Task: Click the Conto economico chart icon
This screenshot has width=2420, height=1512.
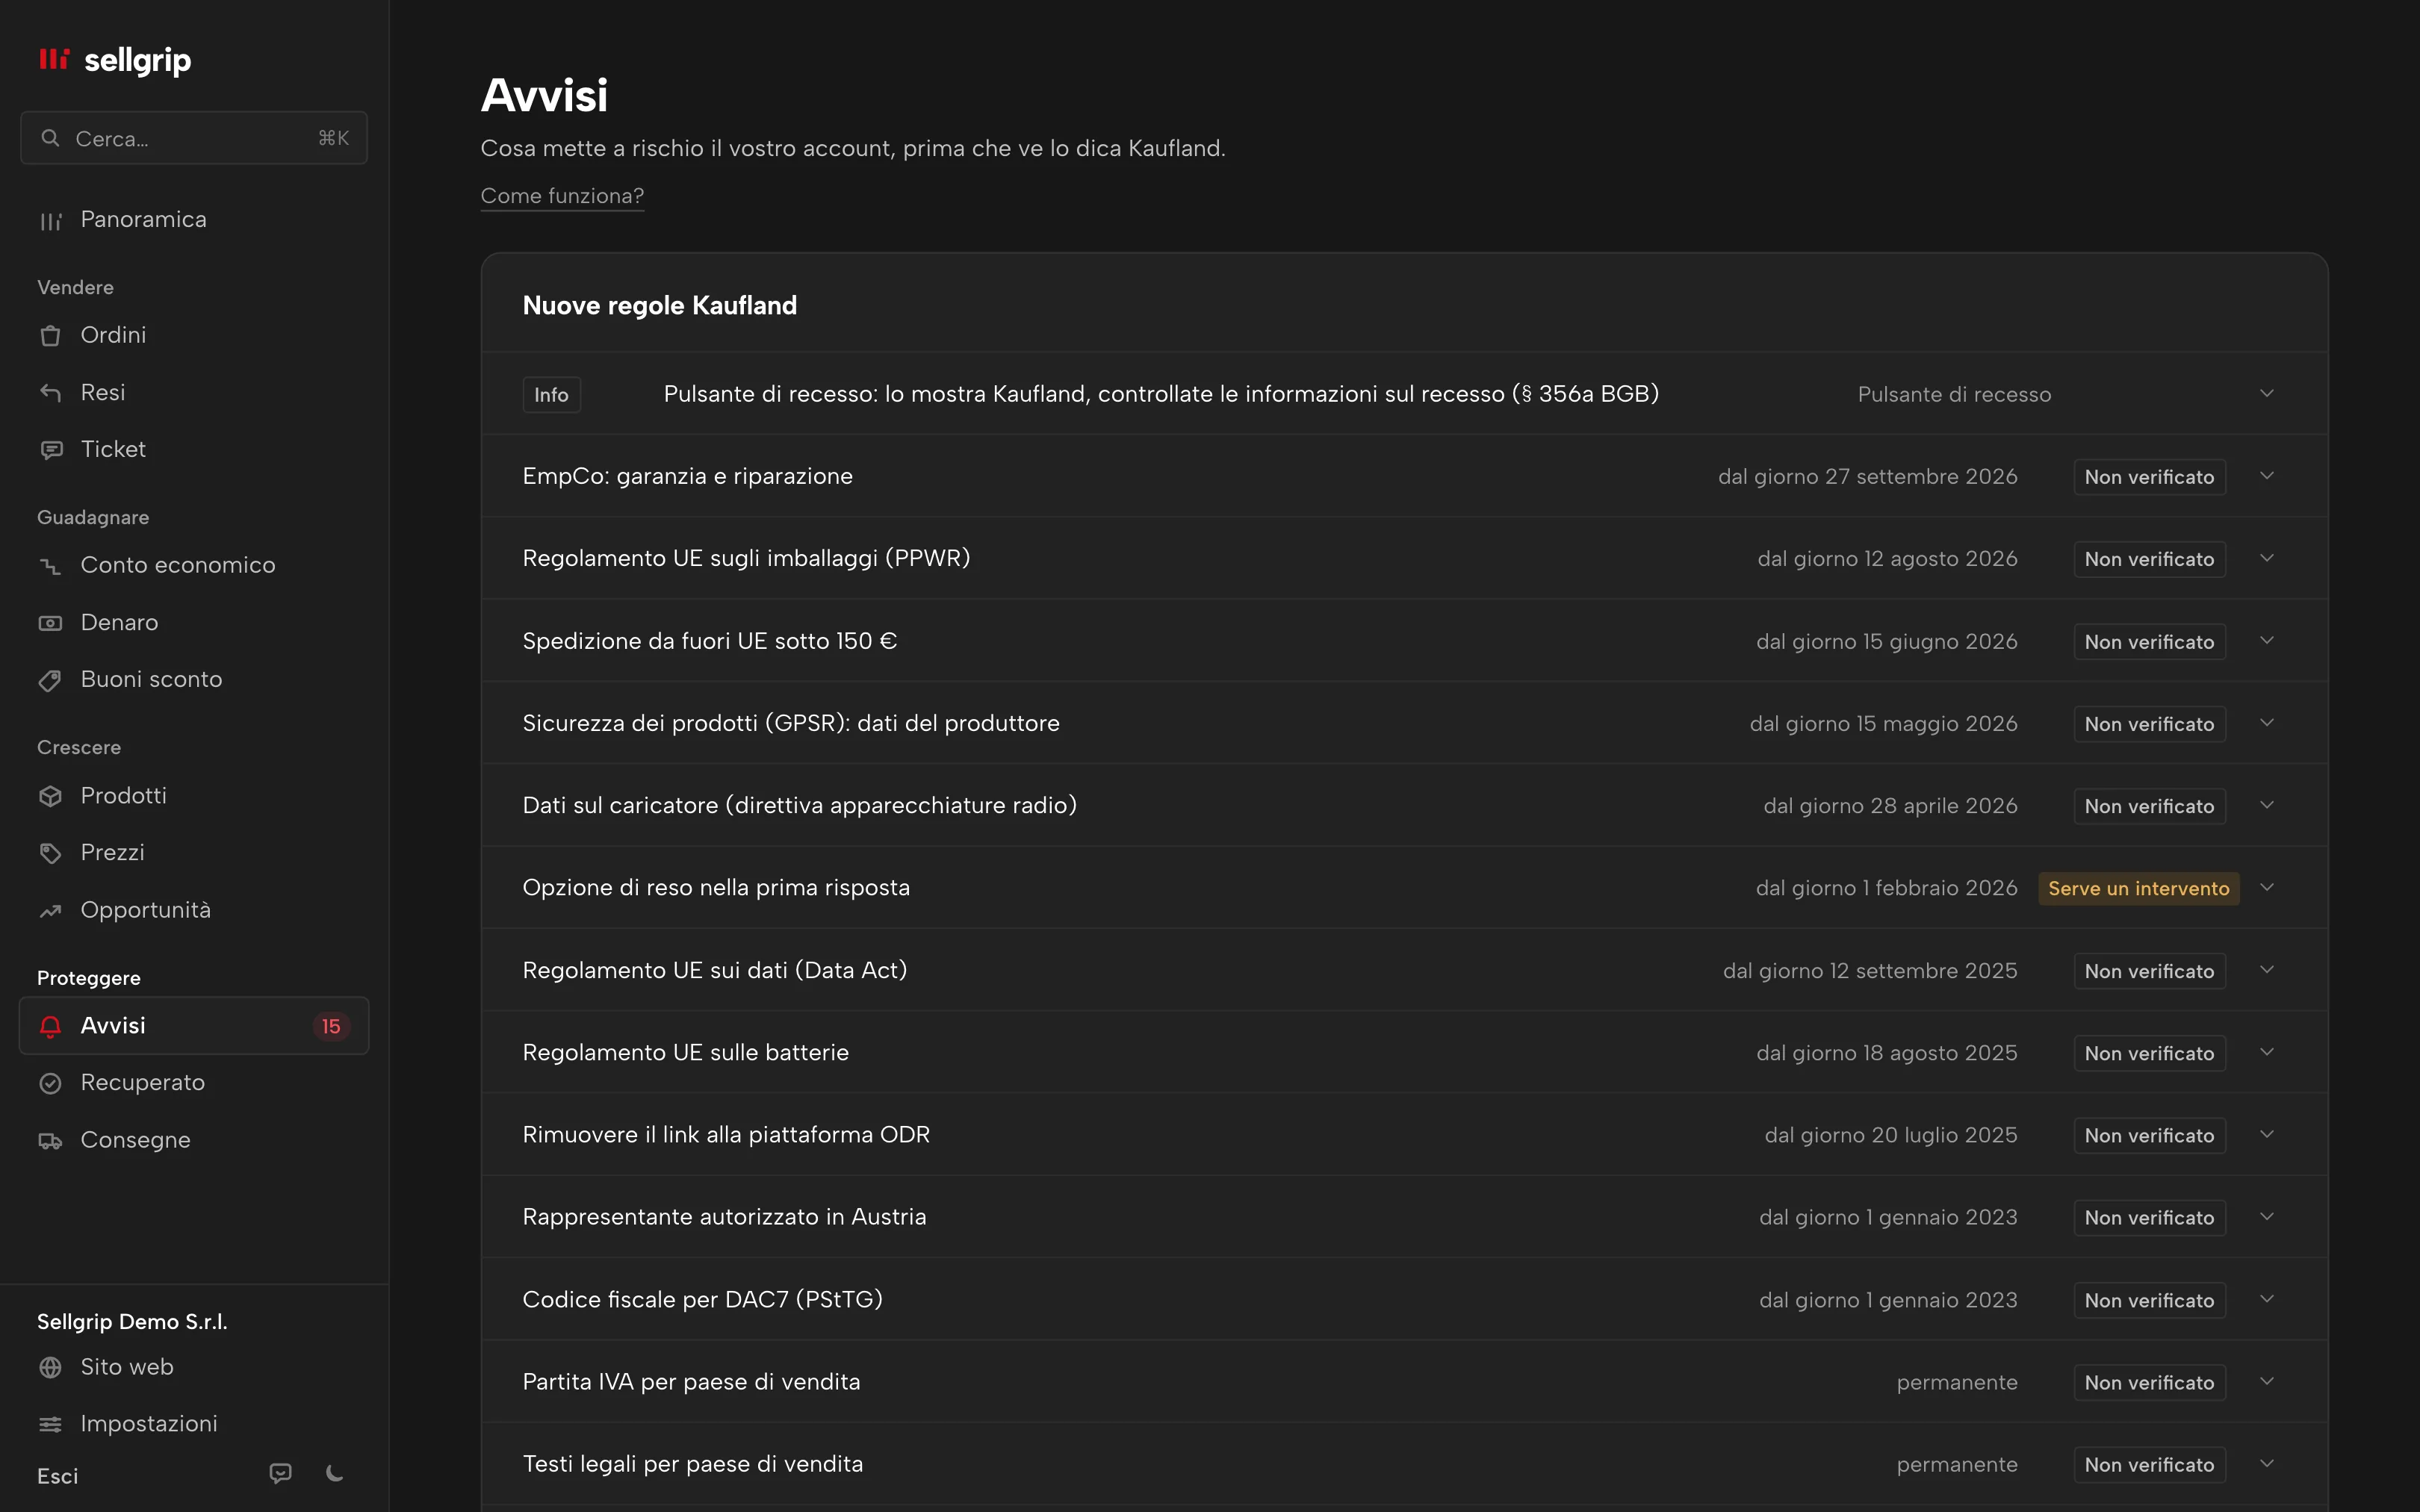Action: [x=50, y=566]
